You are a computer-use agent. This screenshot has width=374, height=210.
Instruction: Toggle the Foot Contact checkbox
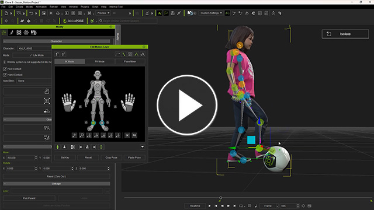[5, 69]
